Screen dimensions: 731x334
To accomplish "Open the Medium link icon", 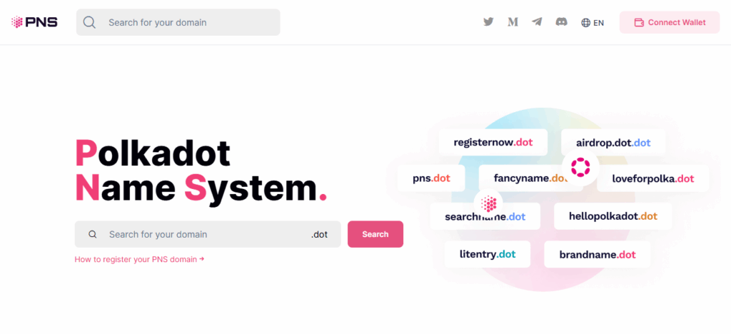I will 513,22.
